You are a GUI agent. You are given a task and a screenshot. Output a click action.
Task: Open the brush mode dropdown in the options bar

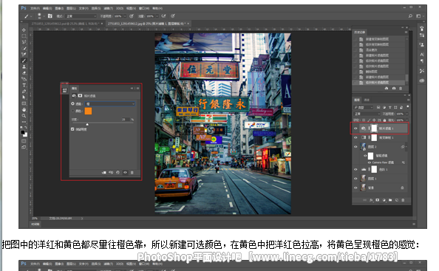pyautogui.click(x=81, y=16)
